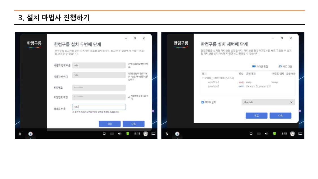Screen dimensions: 318x179
Task: Mute volume via speaker icon in second-step taskbar
Action: (120, 134)
